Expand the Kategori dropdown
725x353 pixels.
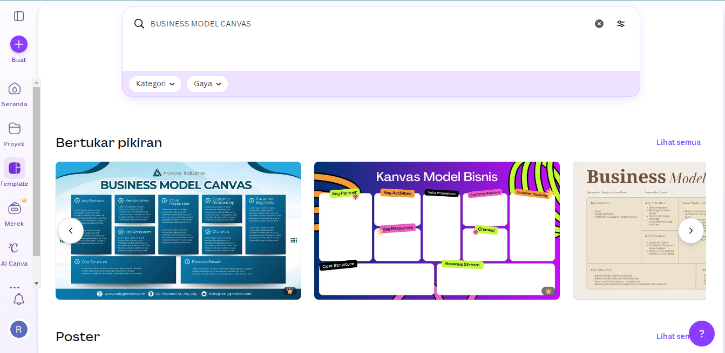155,84
